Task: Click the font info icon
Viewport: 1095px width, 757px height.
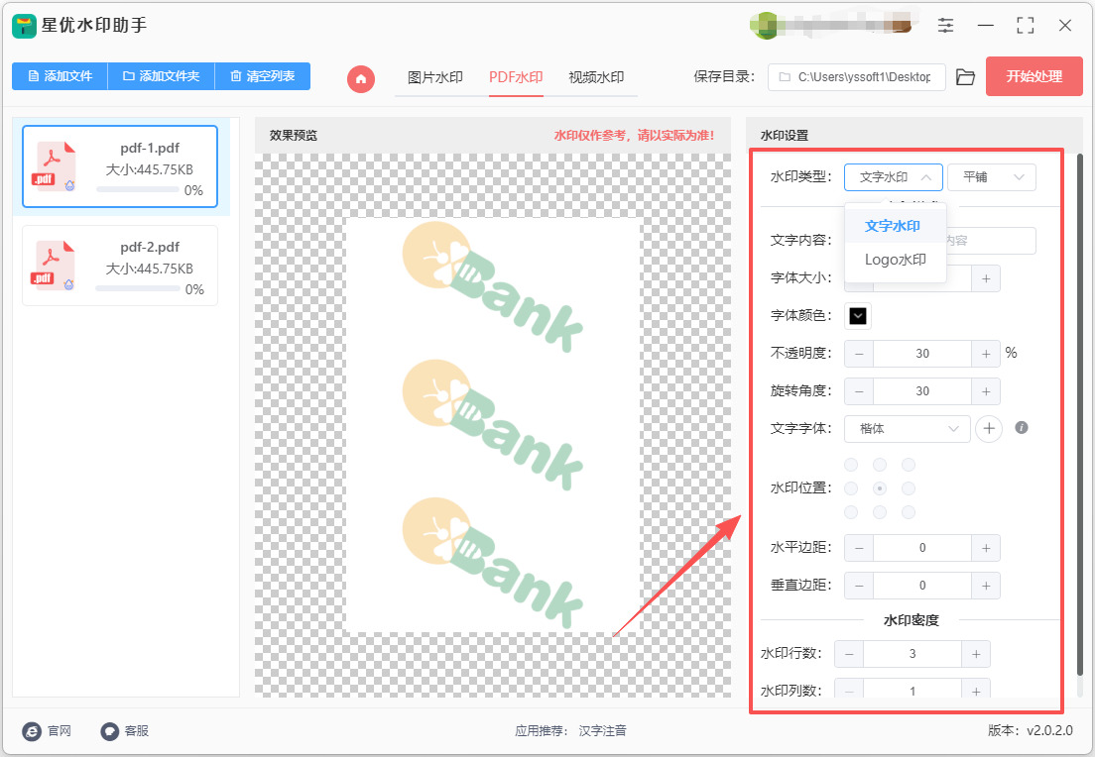Action: [x=1021, y=428]
